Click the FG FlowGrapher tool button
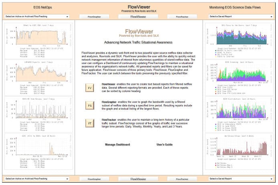The image size is (278, 185). [90, 105]
